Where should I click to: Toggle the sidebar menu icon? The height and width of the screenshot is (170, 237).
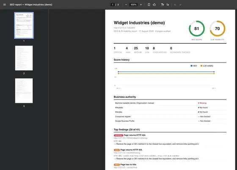pyautogui.click(x=5, y=5)
